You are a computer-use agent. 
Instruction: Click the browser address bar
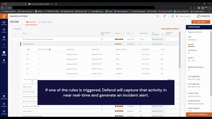tap(84, 8)
